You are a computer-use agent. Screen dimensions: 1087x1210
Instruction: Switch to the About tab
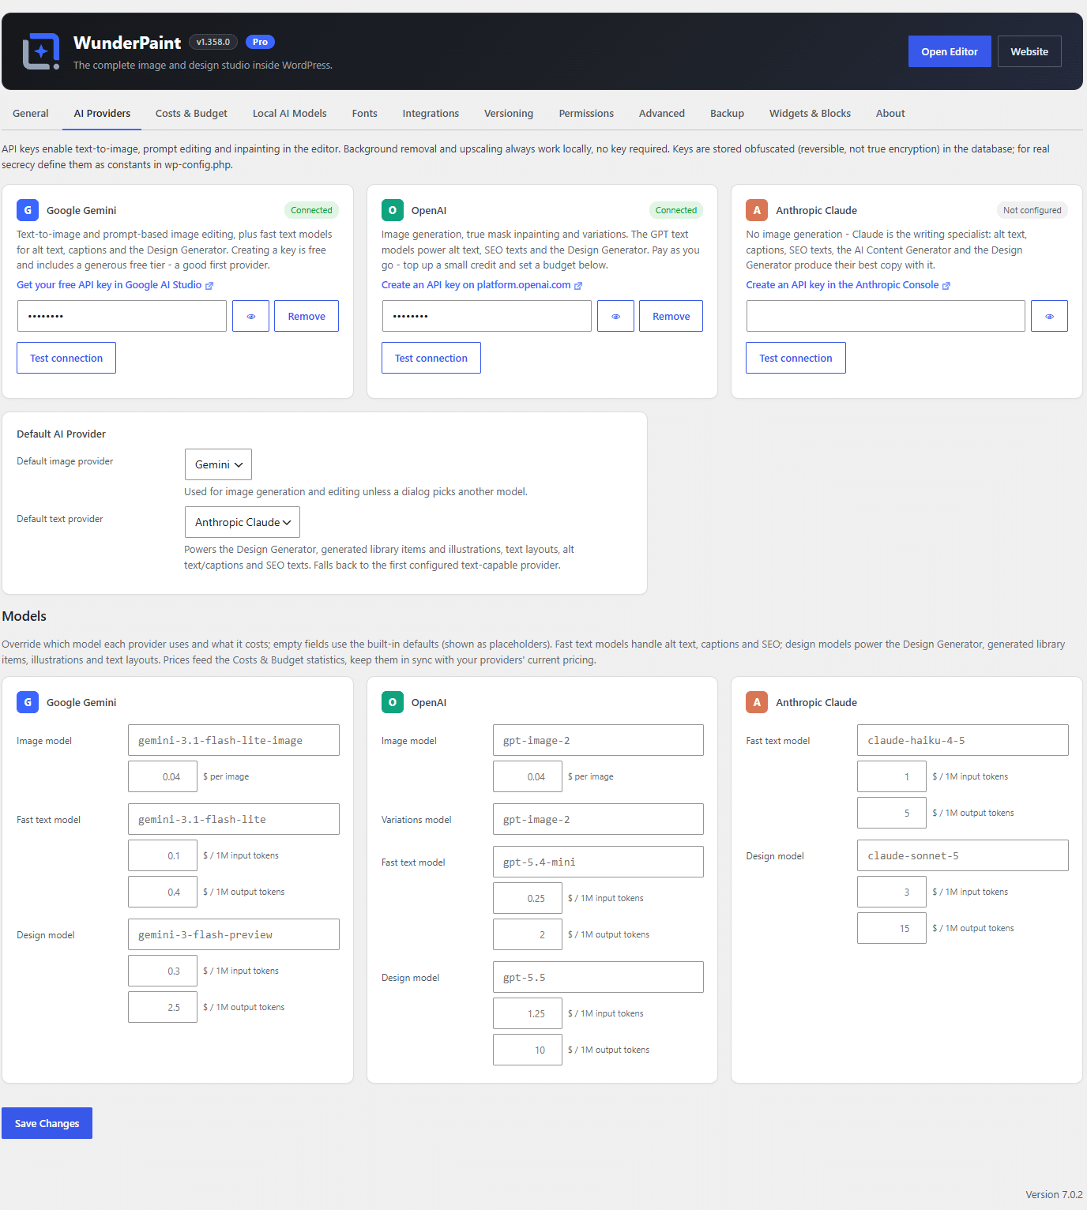click(890, 114)
